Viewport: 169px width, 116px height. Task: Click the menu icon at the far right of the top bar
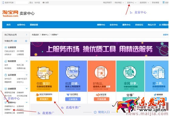tap(164, 2)
